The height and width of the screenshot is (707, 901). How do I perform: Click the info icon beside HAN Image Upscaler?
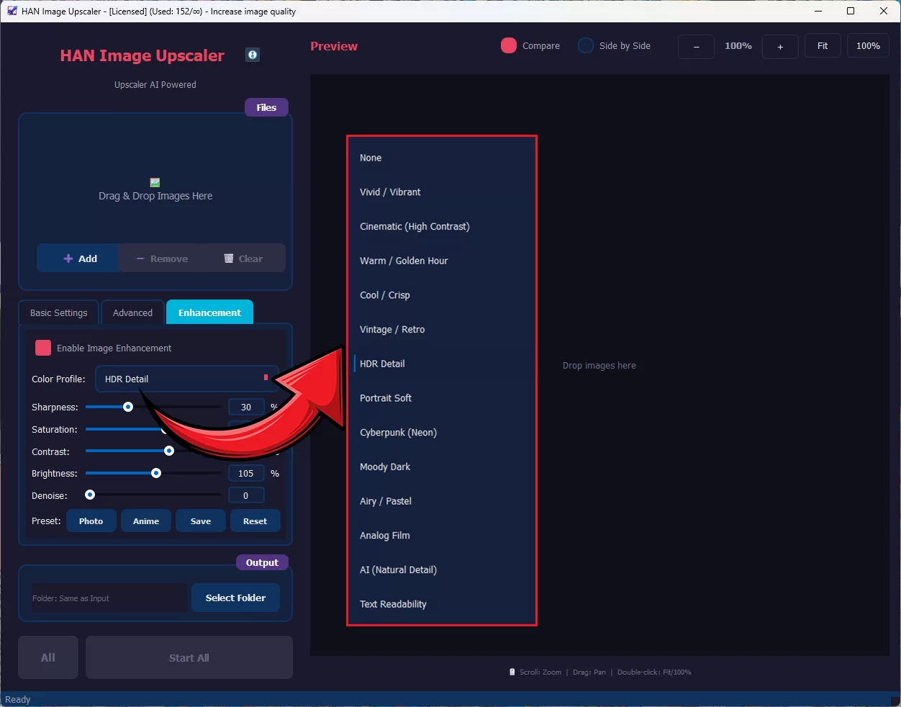coord(253,55)
